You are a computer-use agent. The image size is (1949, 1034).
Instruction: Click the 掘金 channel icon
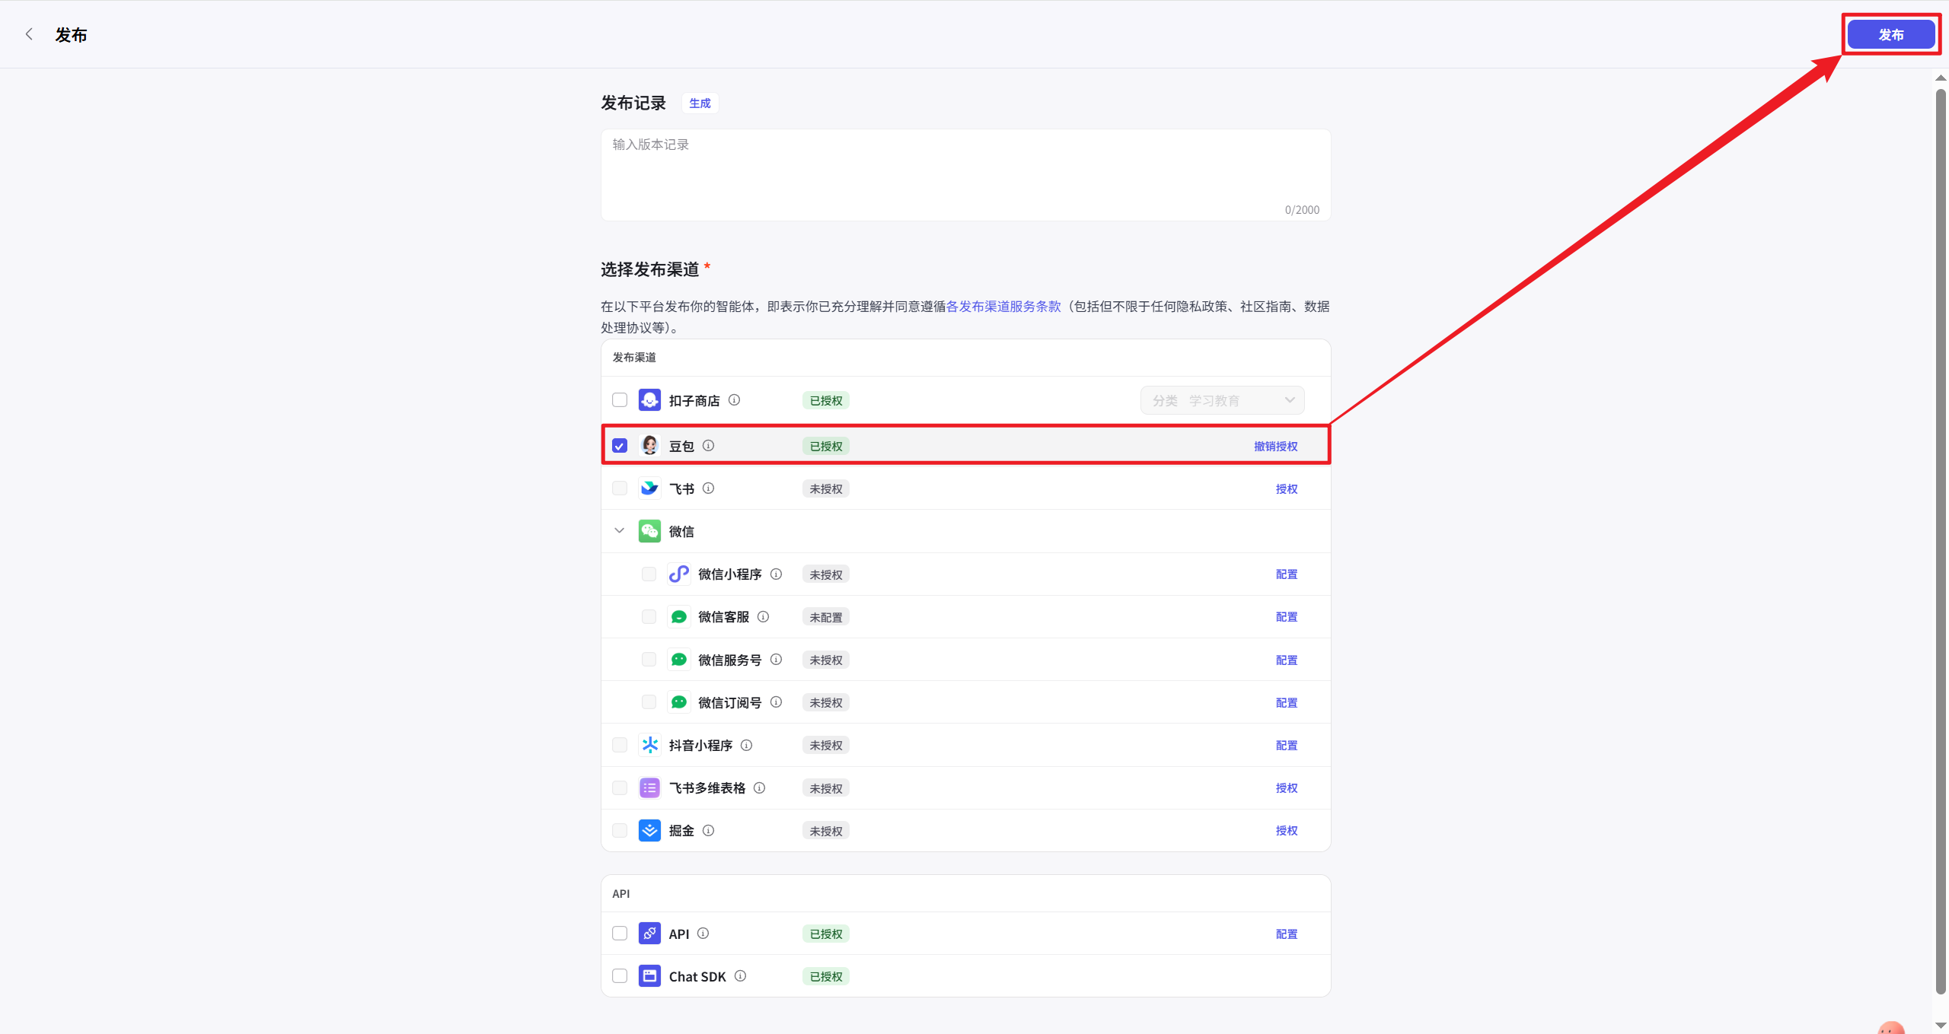pos(649,830)
